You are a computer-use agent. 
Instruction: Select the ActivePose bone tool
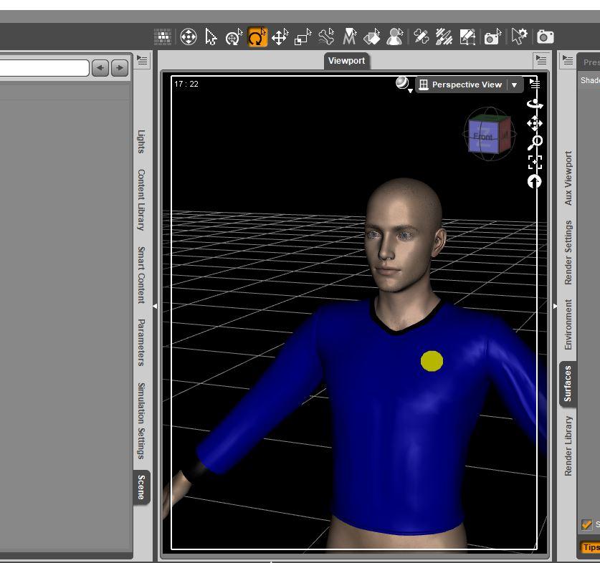326,37
